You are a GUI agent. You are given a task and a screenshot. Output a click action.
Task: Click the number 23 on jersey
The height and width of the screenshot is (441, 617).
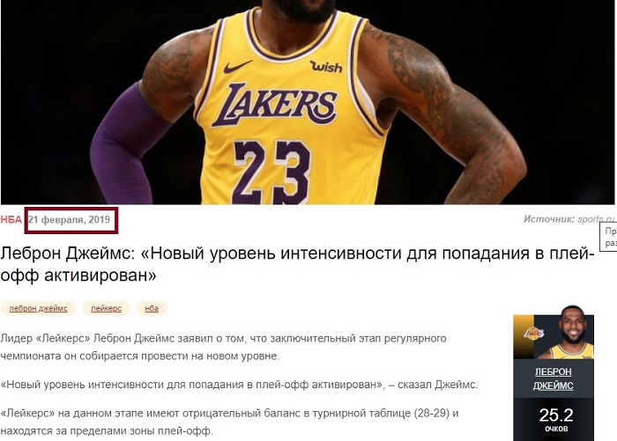coord(271,173)
